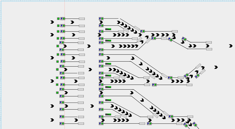The width and height of the screenshot is (235, 129).
Task: Select the tilted signal at the bottom-right corner
Action: pos(194,125)
